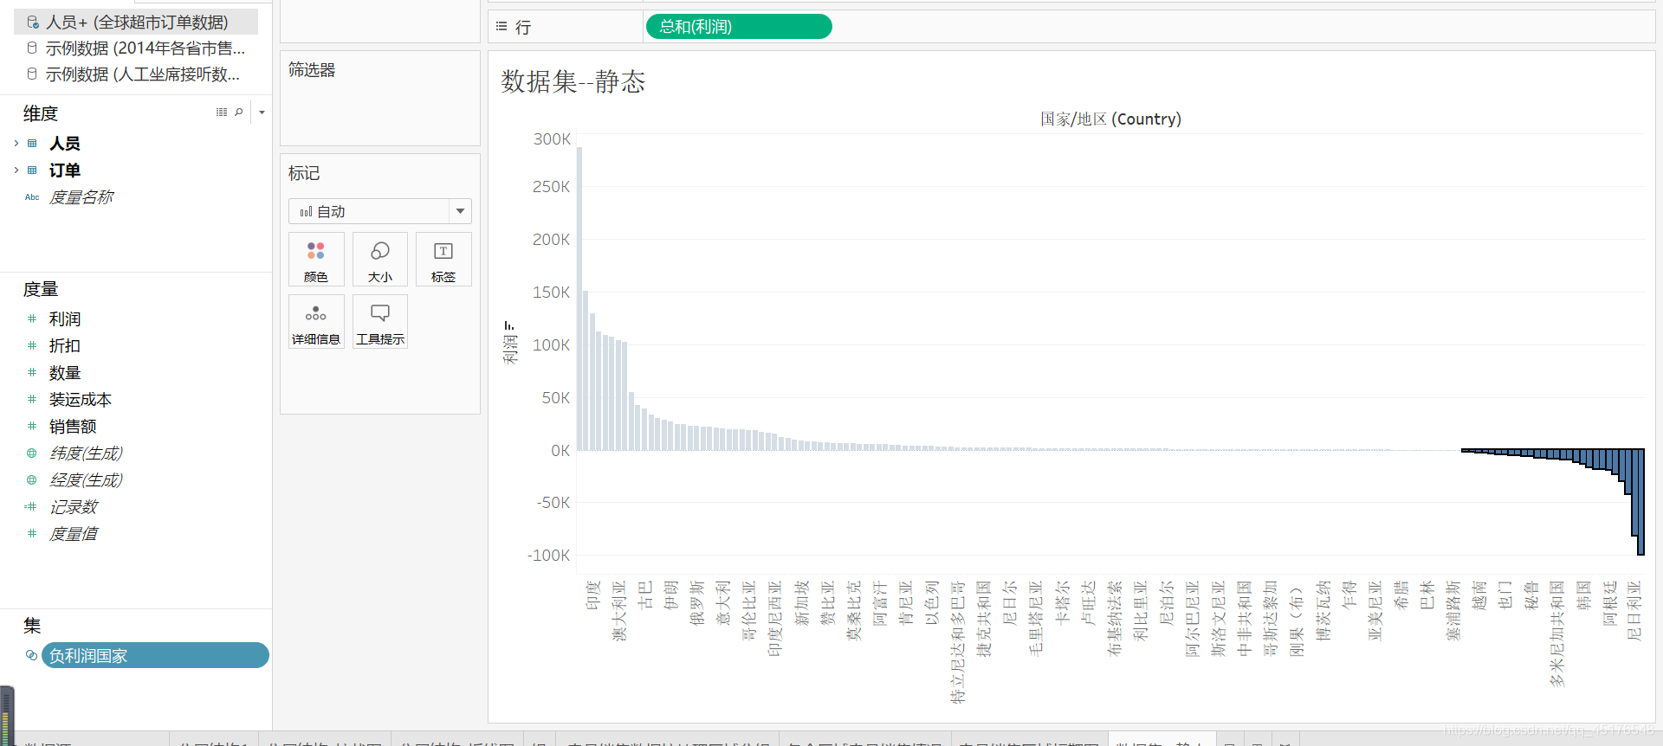Select the 记录数 field
Screen dimensions: 1663x746
(73, 507)
